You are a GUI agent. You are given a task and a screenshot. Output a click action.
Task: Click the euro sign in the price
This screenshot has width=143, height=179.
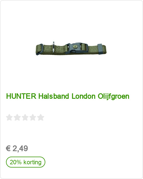8,148
